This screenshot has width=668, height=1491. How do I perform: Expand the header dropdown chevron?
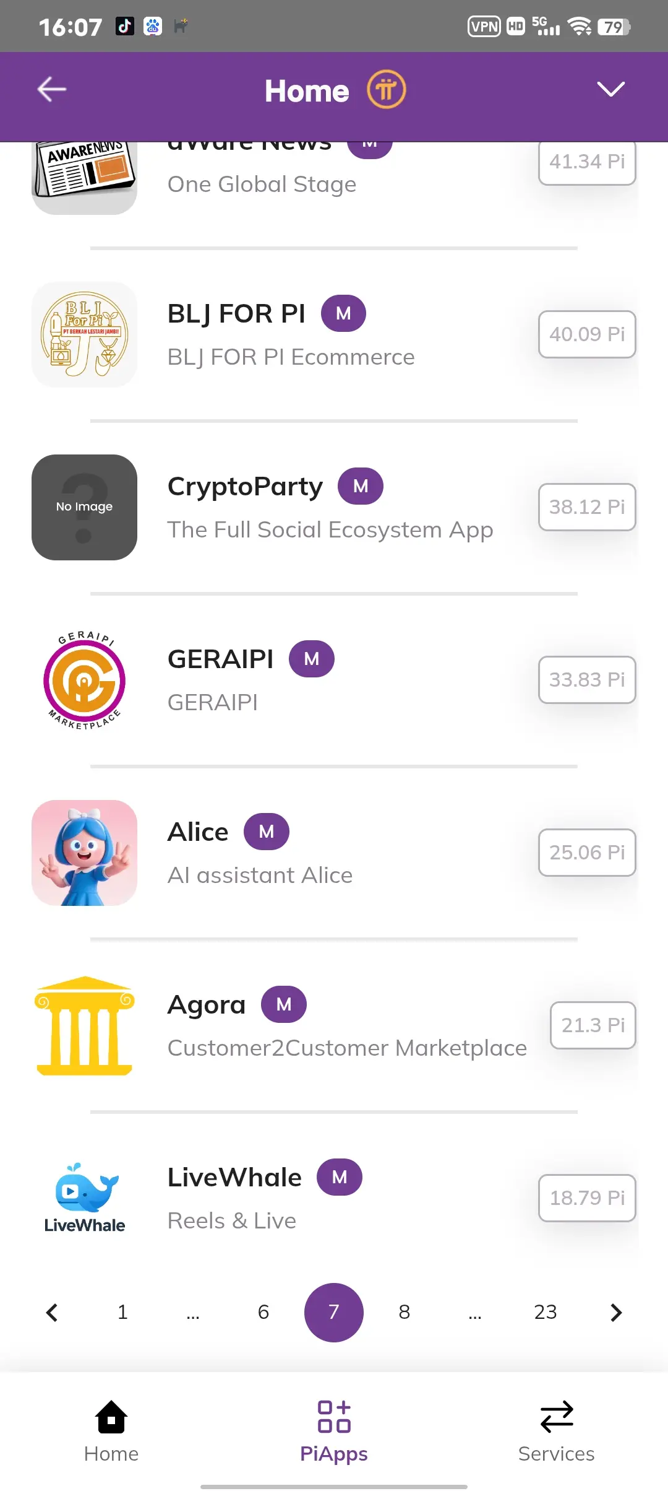point(610,90)
